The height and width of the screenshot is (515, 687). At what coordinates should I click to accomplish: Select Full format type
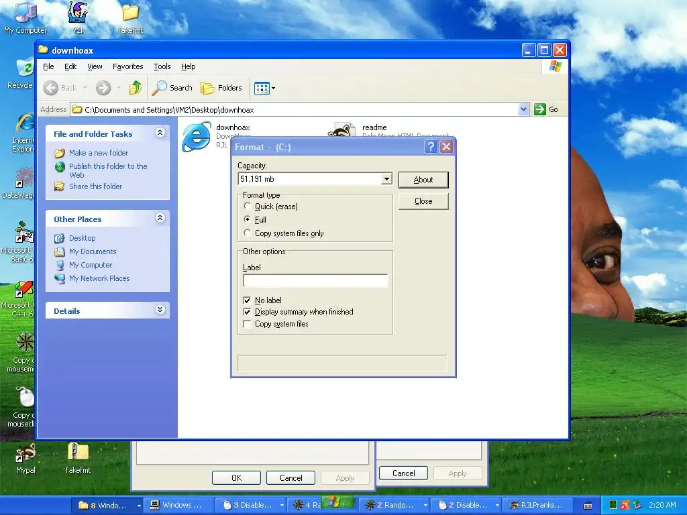pyautogui.click(x=248, y=219)
